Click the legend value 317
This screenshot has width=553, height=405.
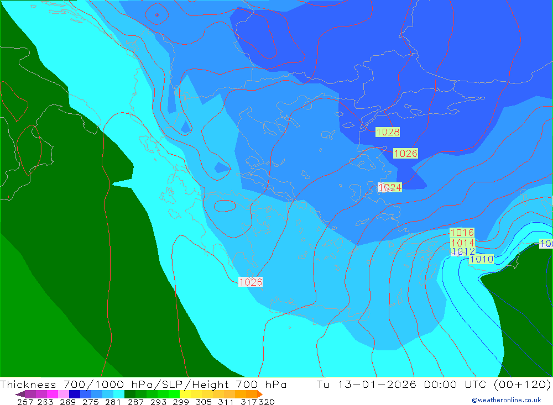[248, 402]
